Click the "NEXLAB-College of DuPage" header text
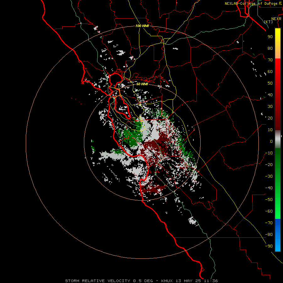283x283 pixels. (251, 3)
